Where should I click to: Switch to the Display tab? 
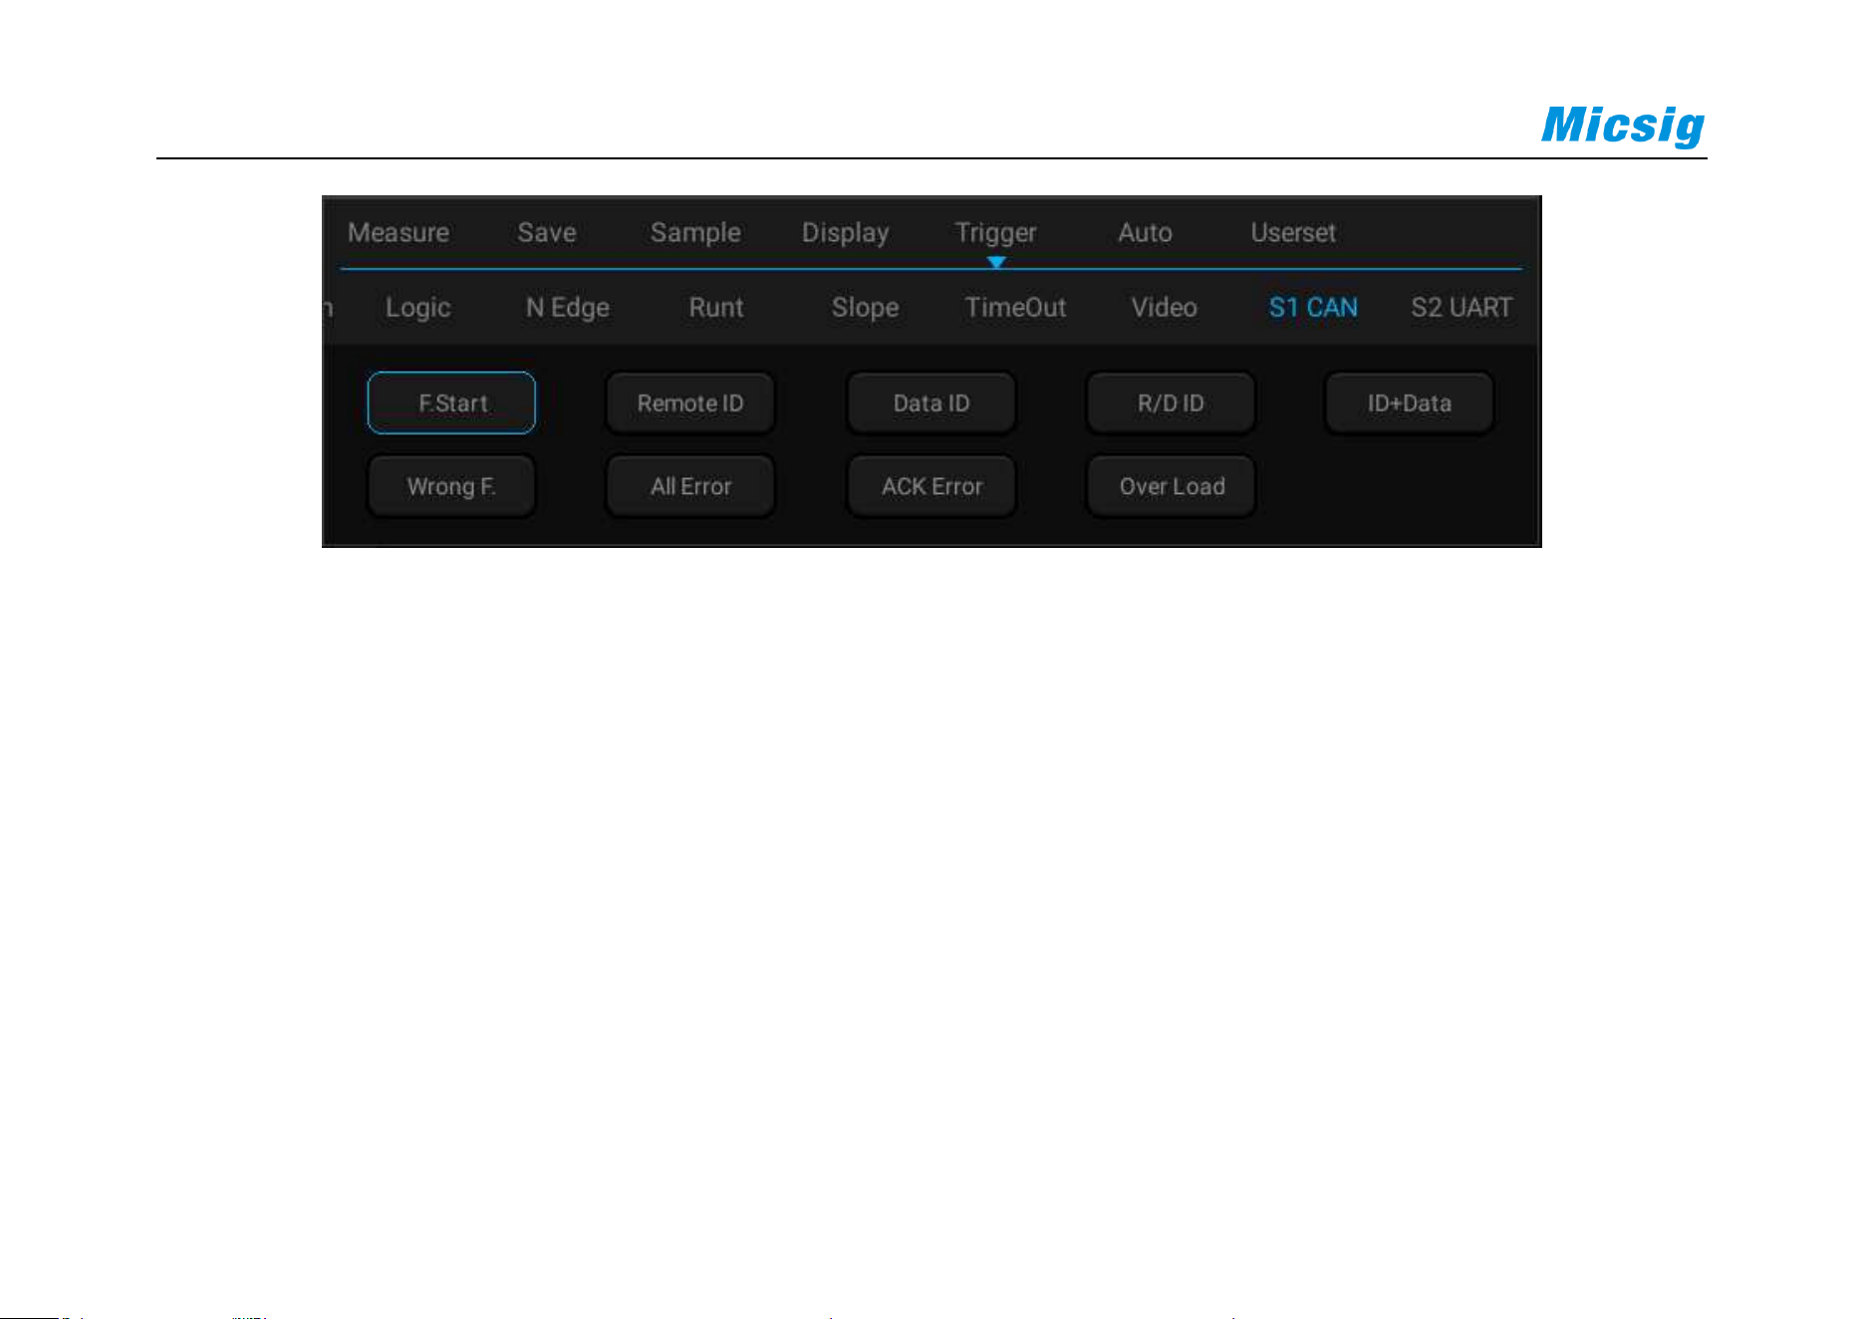click(845, 232)
